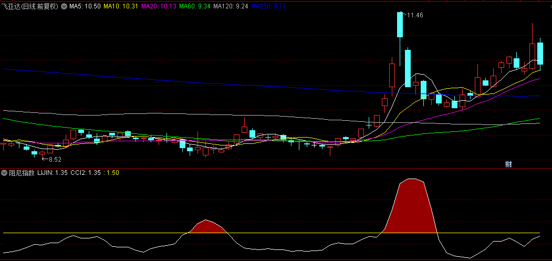Open the dropdown arrow beside 飞亚达 chart title
The width and height of the screenshot is (552, 261).
(x=64, y=6)
